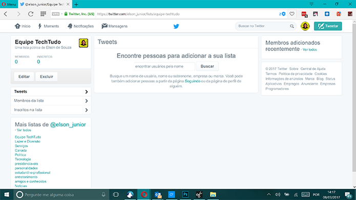Open the Política list
Viewport: 356px width, 200px height.
20,155
